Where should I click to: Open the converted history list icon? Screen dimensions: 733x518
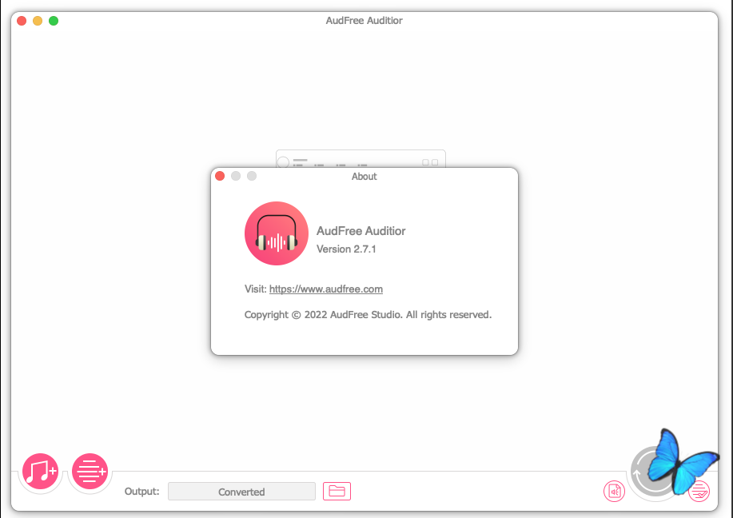(x=699, y=491)
